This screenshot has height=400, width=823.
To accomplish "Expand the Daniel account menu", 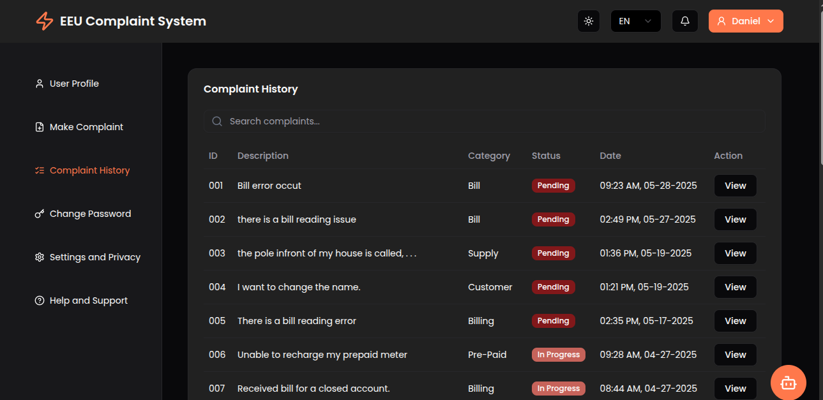I will pos(746,20).
